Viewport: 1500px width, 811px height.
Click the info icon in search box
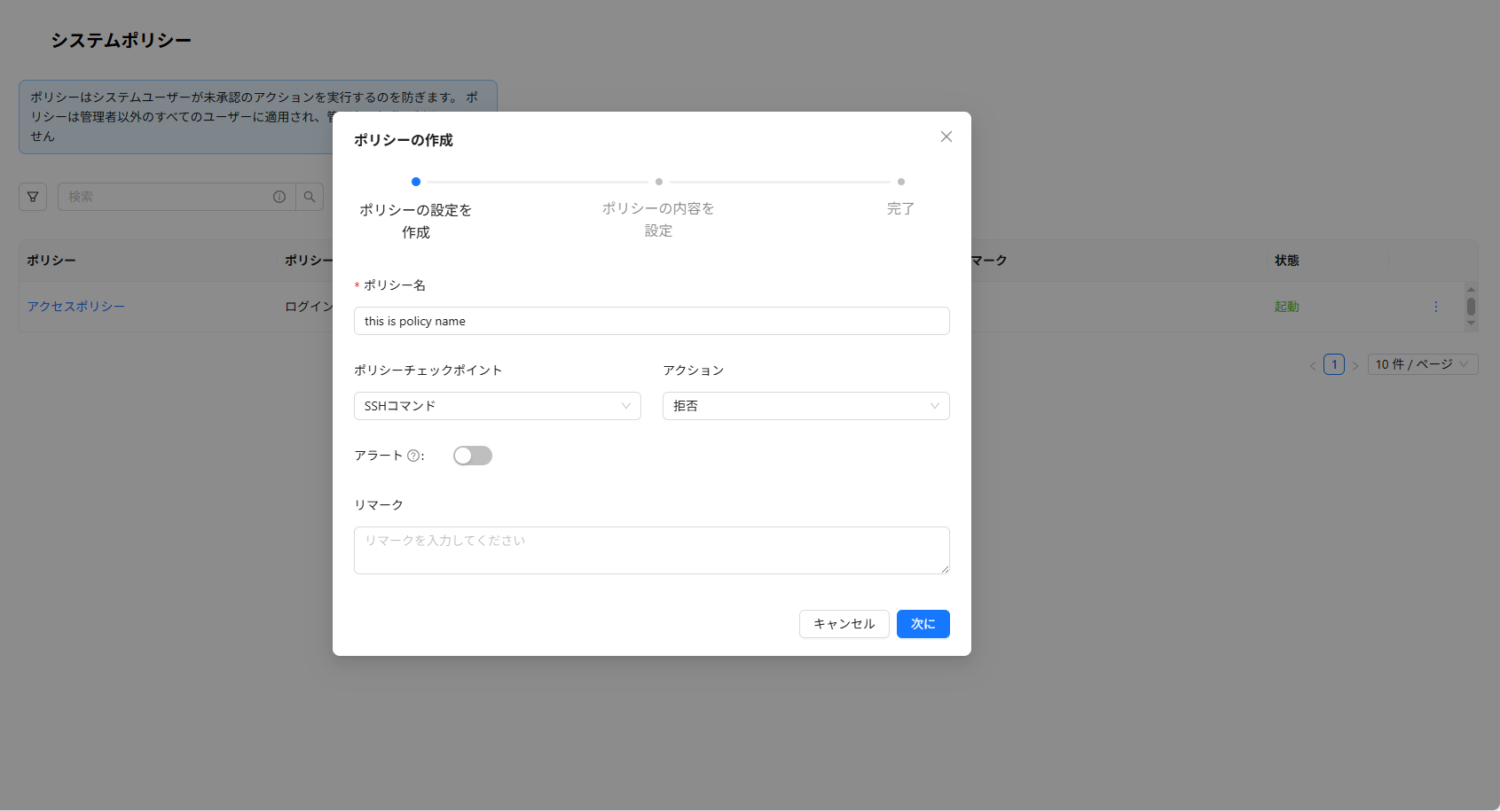(x=279, y=197)
